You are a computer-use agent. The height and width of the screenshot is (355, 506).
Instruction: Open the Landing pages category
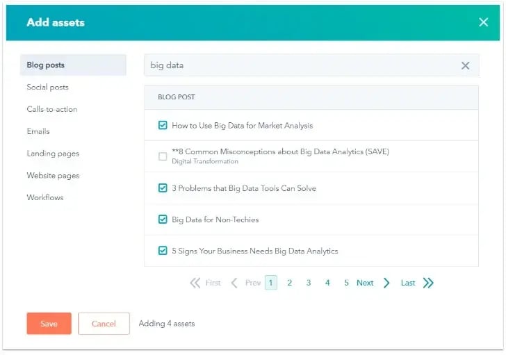(53, 154)
